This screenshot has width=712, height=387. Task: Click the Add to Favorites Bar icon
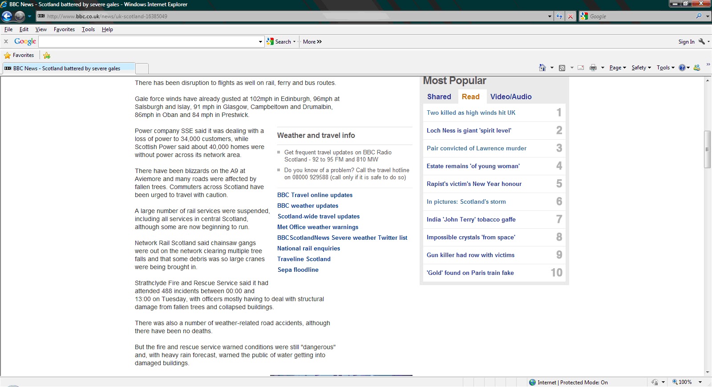(x=47, y=55)
